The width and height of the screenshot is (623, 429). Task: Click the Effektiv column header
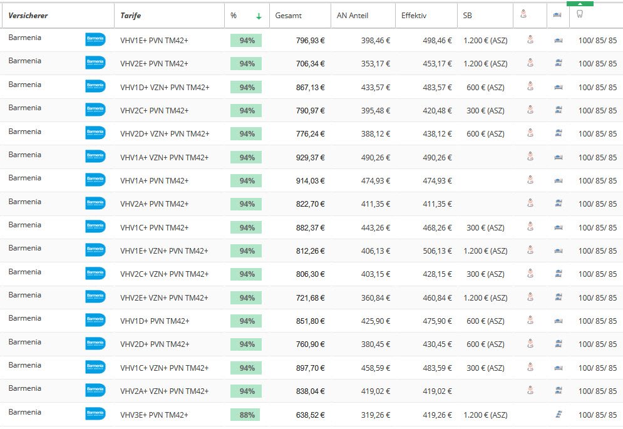pos(414,15)
